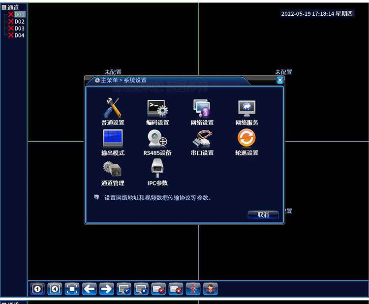Start recording card red play icon

tap(158, 289)
